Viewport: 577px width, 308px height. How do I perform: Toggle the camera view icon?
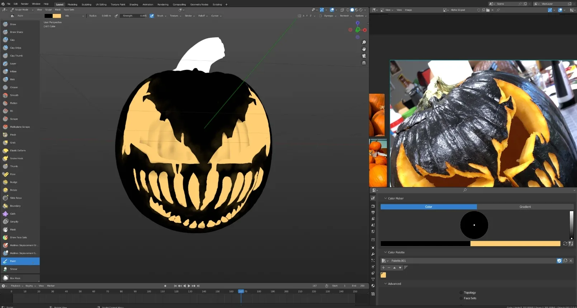point(364,56)
